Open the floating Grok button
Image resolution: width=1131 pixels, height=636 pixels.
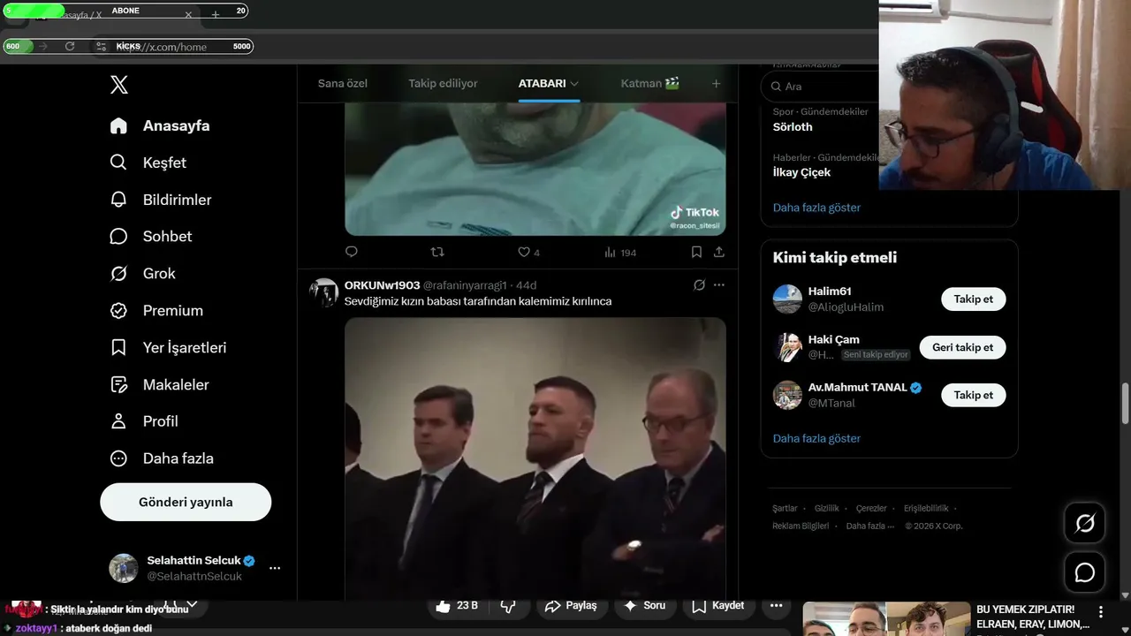pyautogui.click(x=1085, y=523)
